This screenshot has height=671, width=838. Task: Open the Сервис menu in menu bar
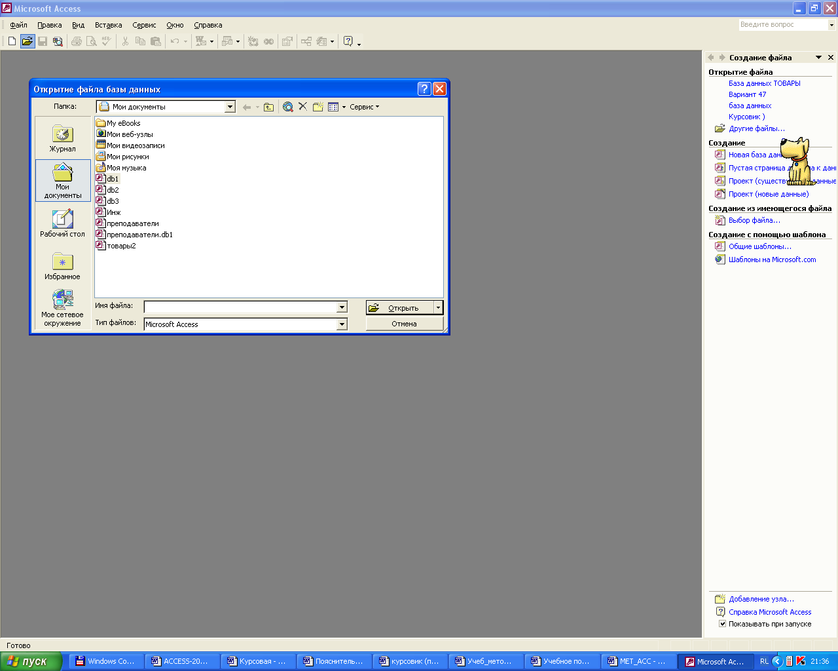click(144, 25)
